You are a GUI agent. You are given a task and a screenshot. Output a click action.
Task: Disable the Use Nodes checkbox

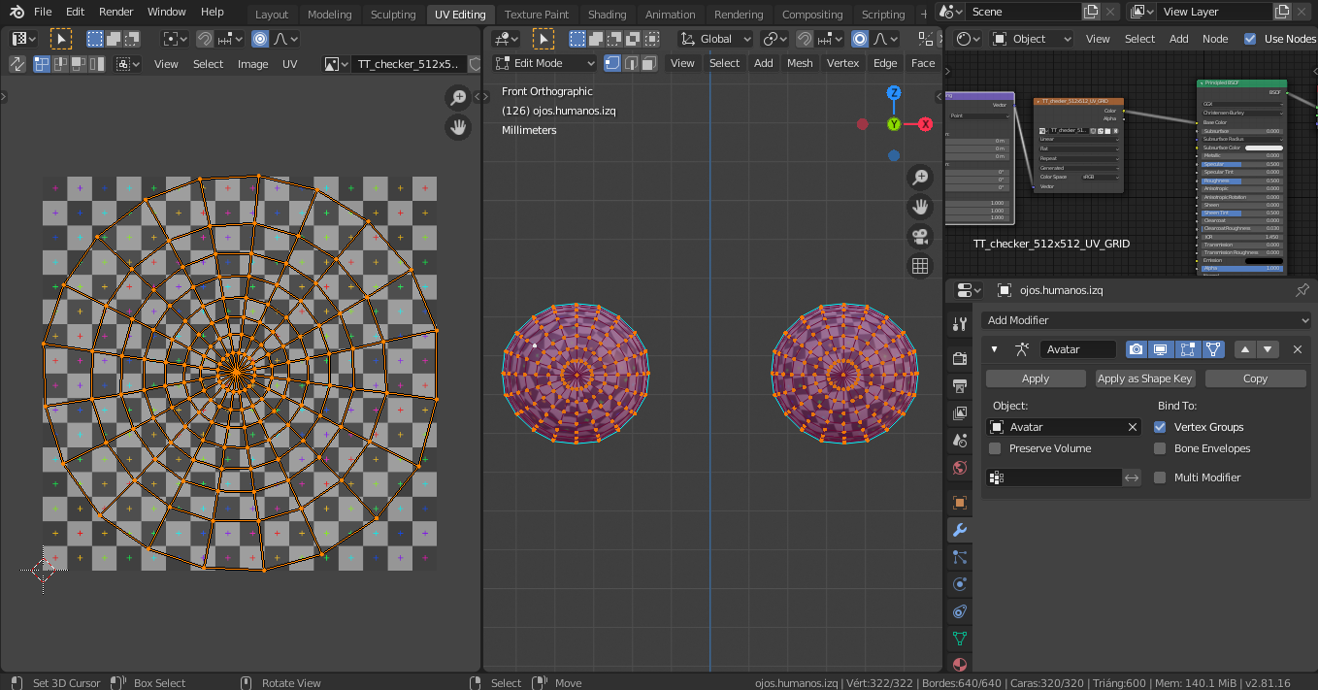point(1250,39)
